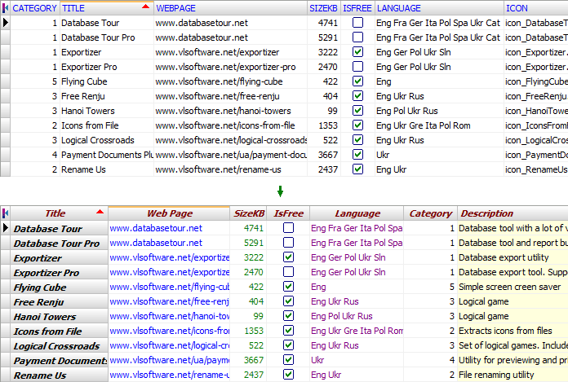
Task: Open the Hanoi Towers web page link in the lower grid
Action: click(169, 317)
